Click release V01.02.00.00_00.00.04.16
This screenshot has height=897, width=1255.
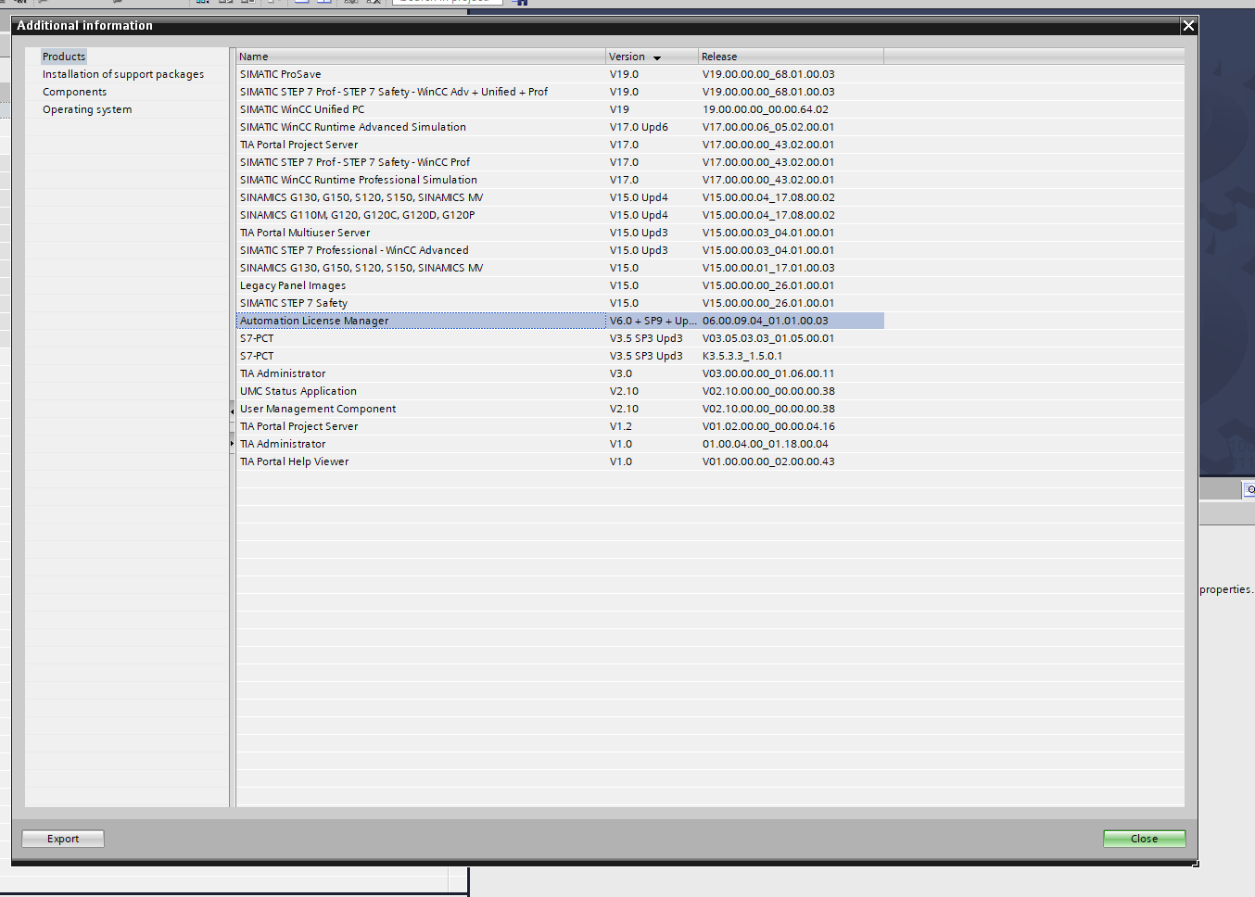point(768,426)
